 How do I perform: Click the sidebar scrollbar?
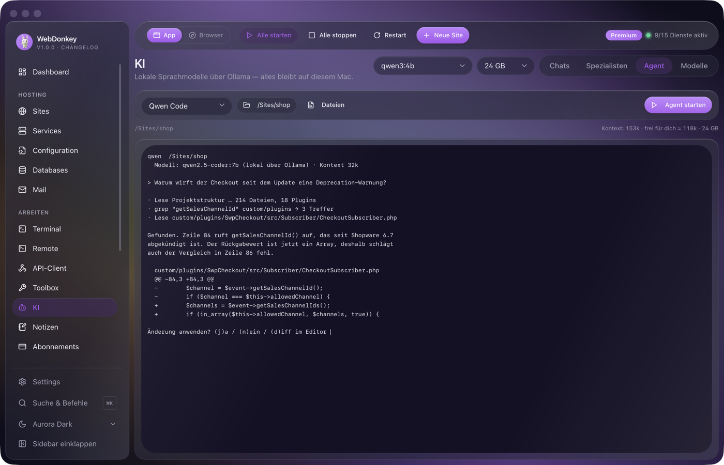point(120,158)
